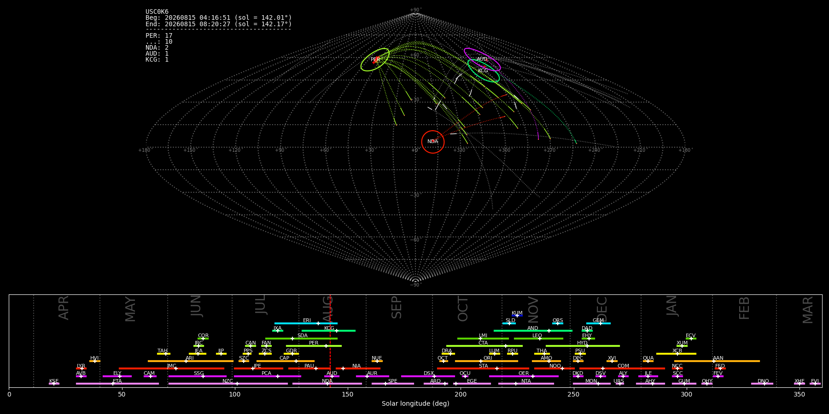Select the GEM shower bar in timeline
The width and height of the screenshot is (829, 414).
point(598,323)
